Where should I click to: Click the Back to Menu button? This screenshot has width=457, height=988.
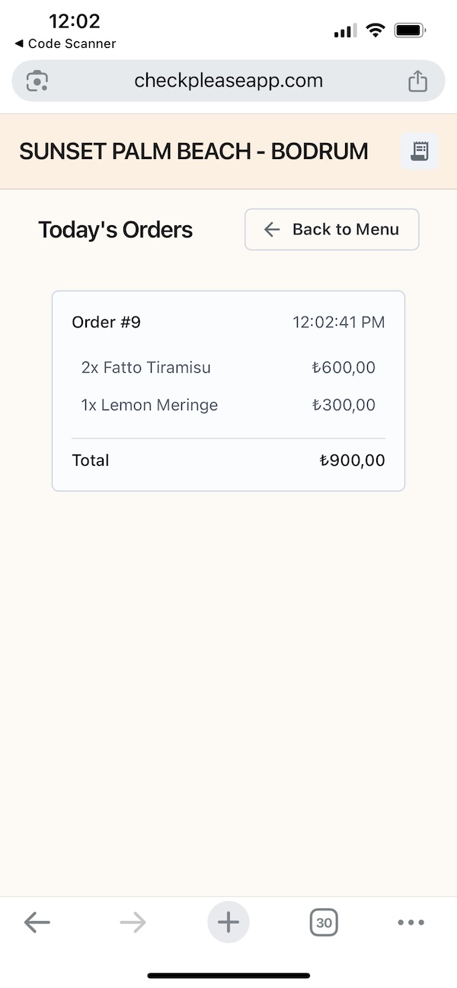pyautogui.click(x=332, y=229)
